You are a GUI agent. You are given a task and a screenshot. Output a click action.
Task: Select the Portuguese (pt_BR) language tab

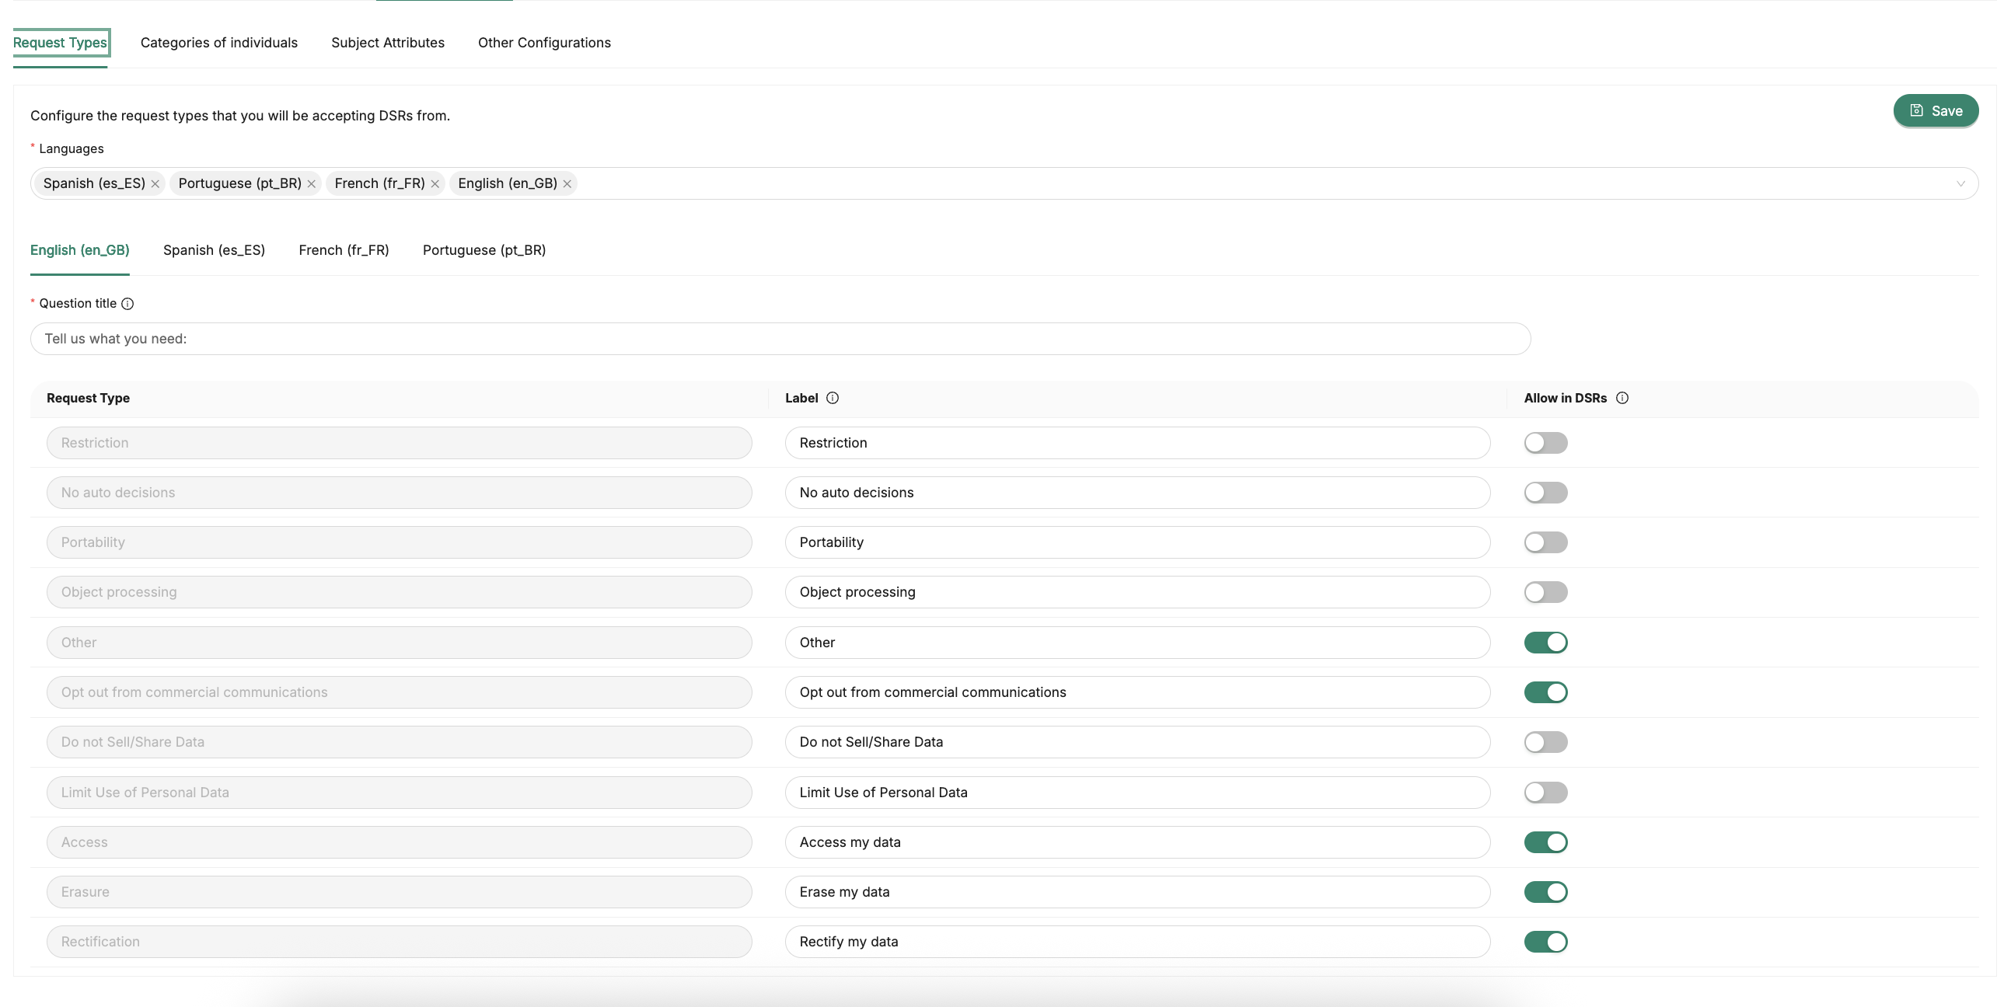(484, 250)
